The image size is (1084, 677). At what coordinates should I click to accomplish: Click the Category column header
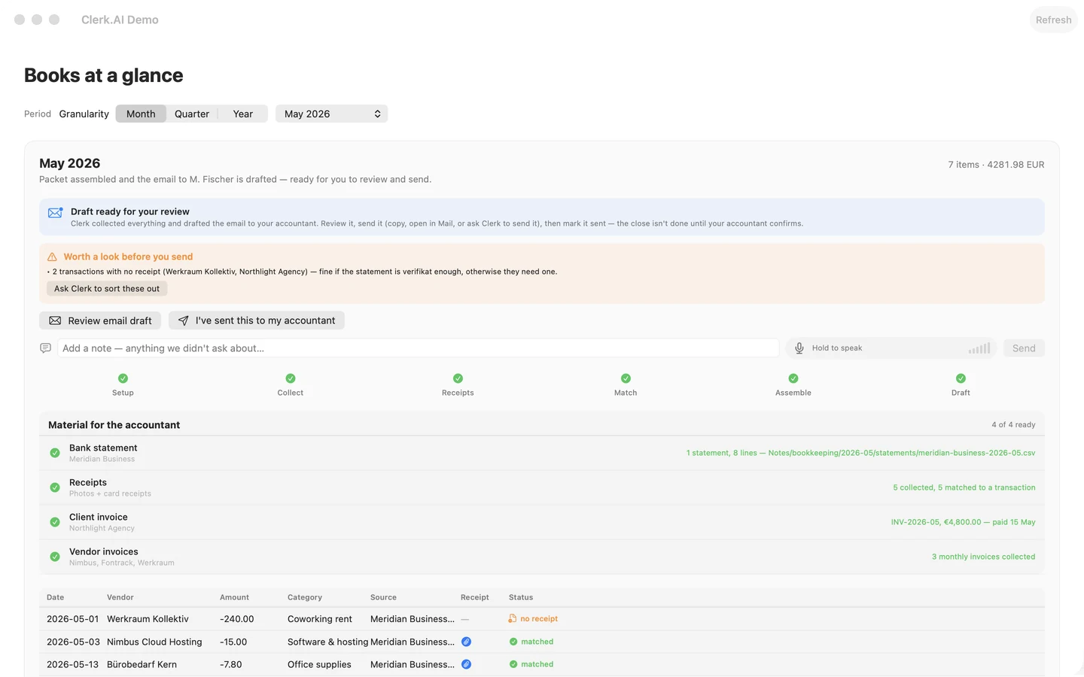click(304, 597)
